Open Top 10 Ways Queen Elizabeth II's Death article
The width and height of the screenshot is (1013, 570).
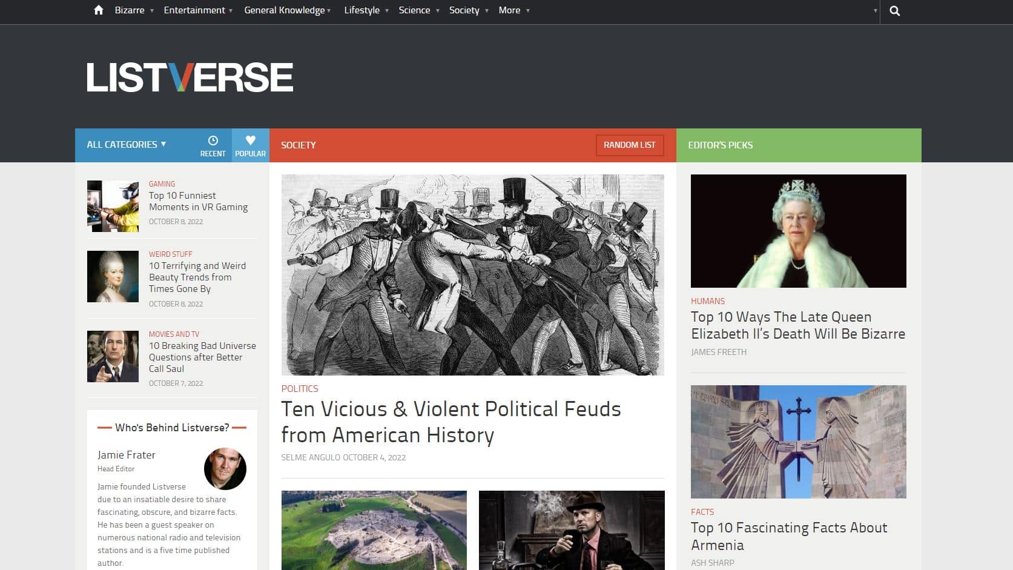pos(798,325)
